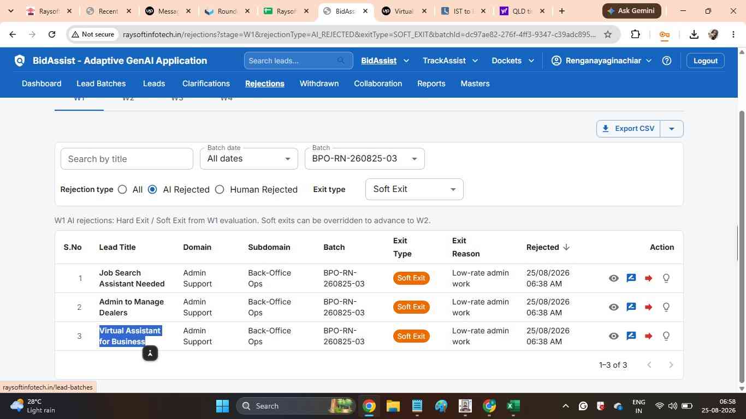Select the All rejection type radio

coord(122,189)
